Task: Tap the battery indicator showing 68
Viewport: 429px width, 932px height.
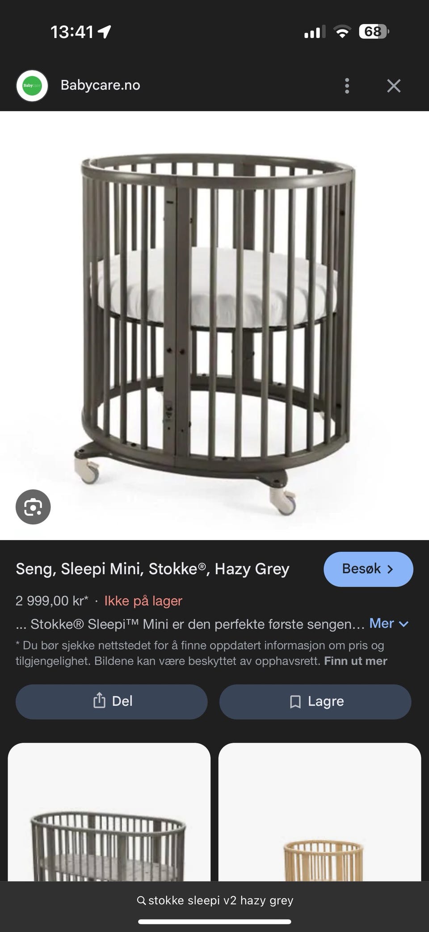Action: (x=374, y=32)
